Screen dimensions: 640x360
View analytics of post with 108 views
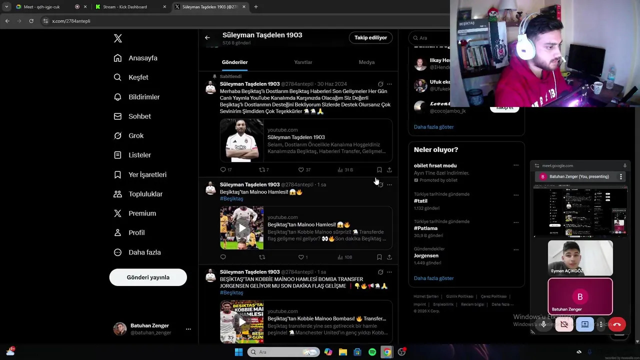pos(344,257)
